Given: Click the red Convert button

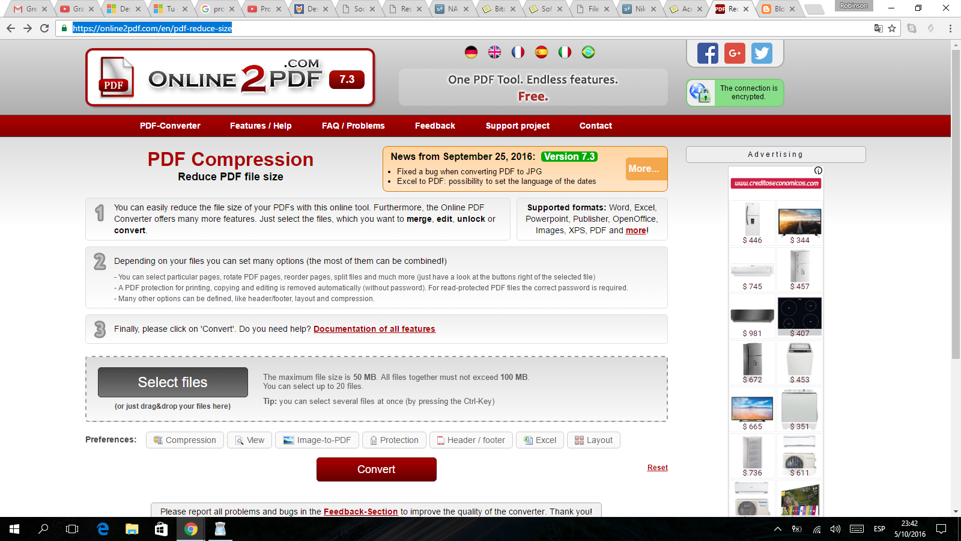Looking at the screenshot, I should [377, 469].
